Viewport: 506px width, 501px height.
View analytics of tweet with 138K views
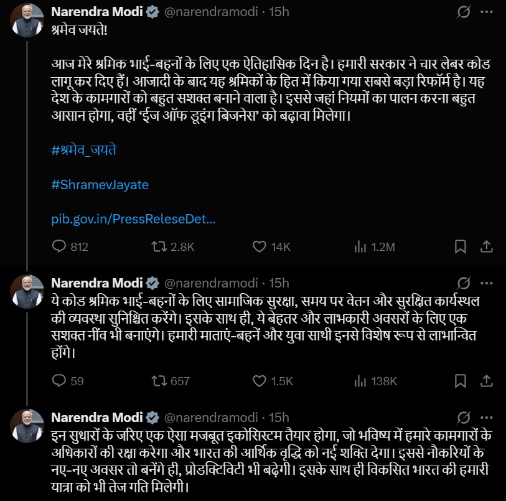tap(360, 381)
